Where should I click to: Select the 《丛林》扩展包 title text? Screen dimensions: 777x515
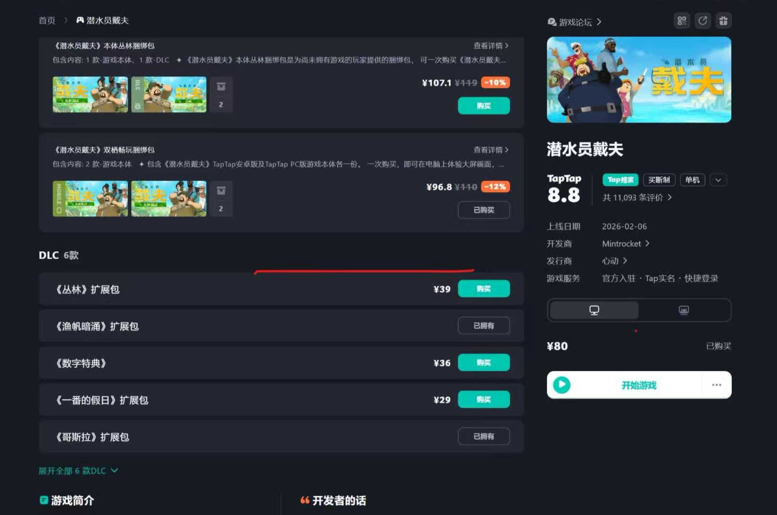pyautogui.click(x=87, y=290)
